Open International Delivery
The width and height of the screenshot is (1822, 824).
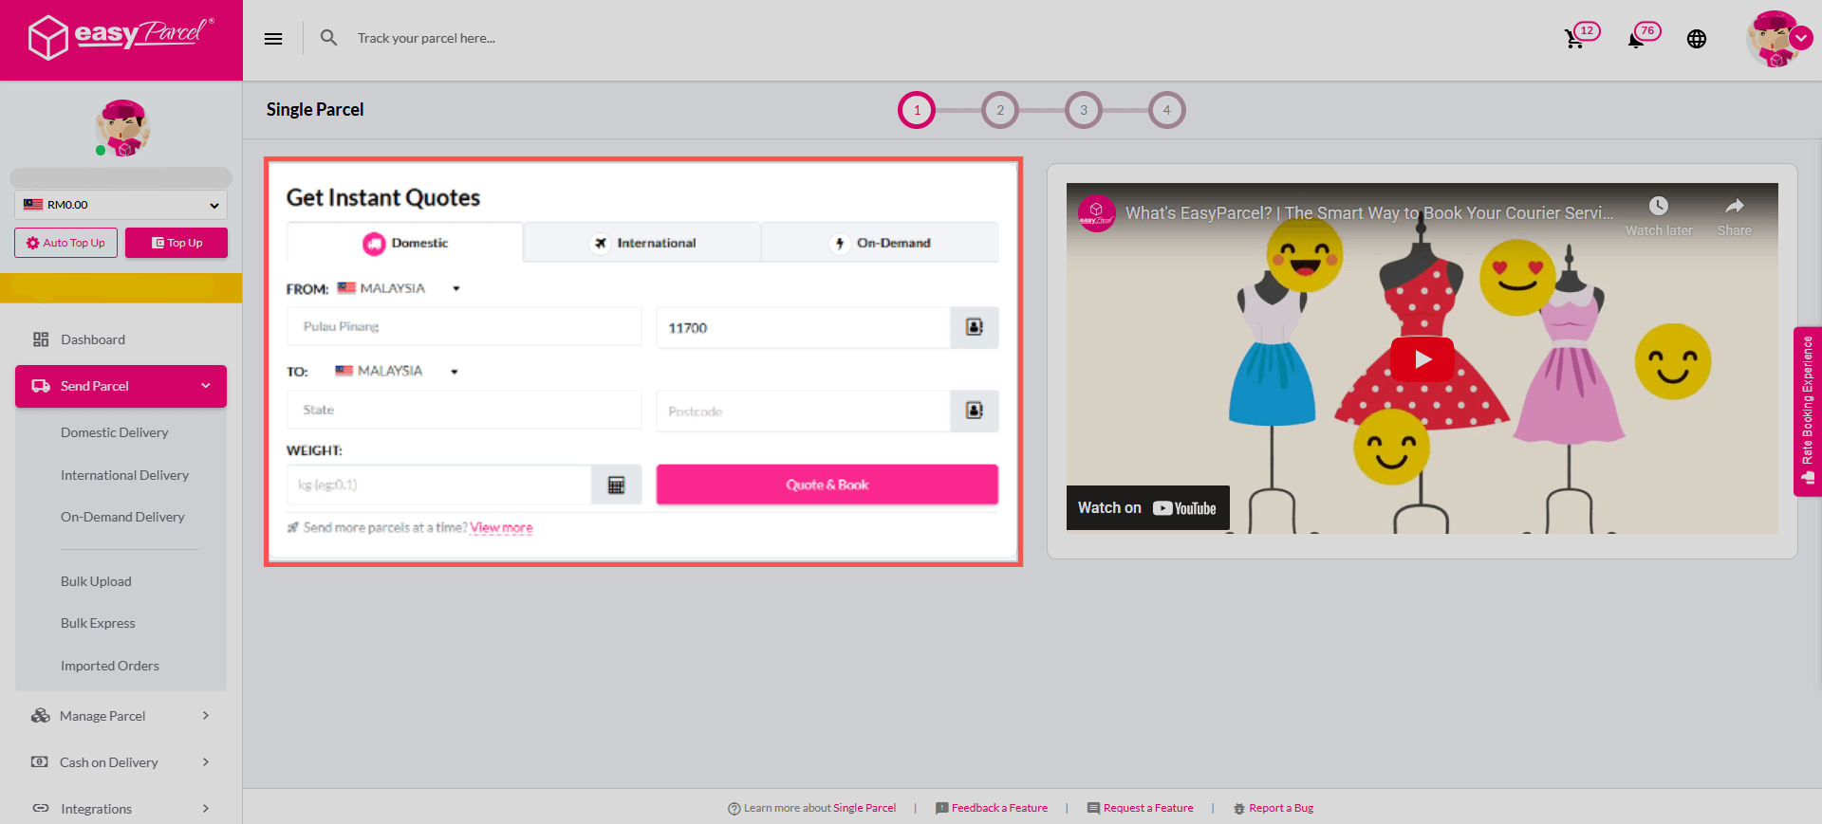(125, 475)
